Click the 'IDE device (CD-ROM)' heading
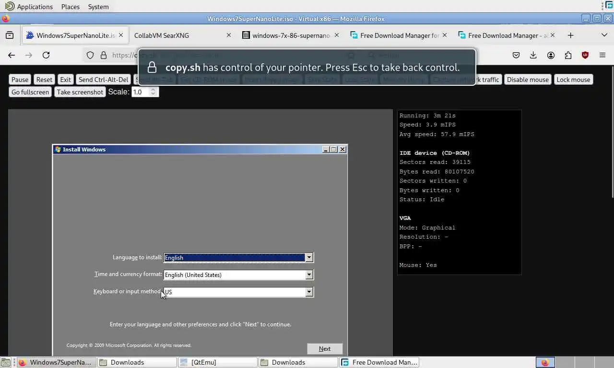Viewport: 614px width, 368px height. coord(435,153)
